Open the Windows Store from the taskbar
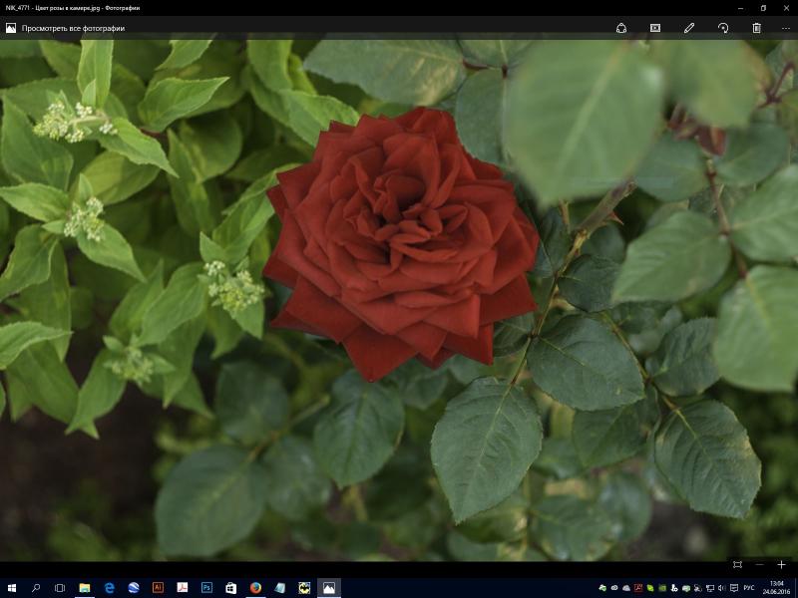 pos(231,588)
